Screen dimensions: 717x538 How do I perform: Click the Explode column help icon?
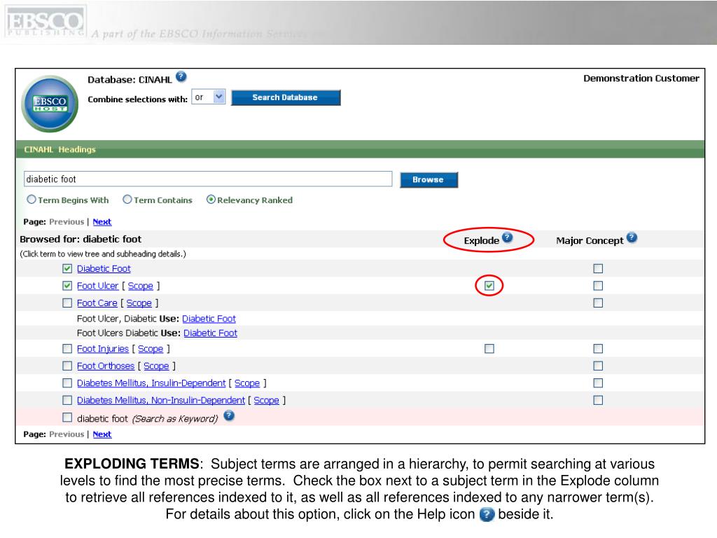pyautogui.click(x=507, y=237)
